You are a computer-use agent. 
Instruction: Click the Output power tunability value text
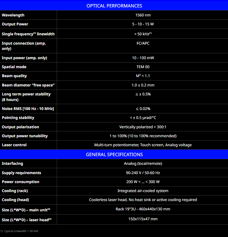pos(143,136)
